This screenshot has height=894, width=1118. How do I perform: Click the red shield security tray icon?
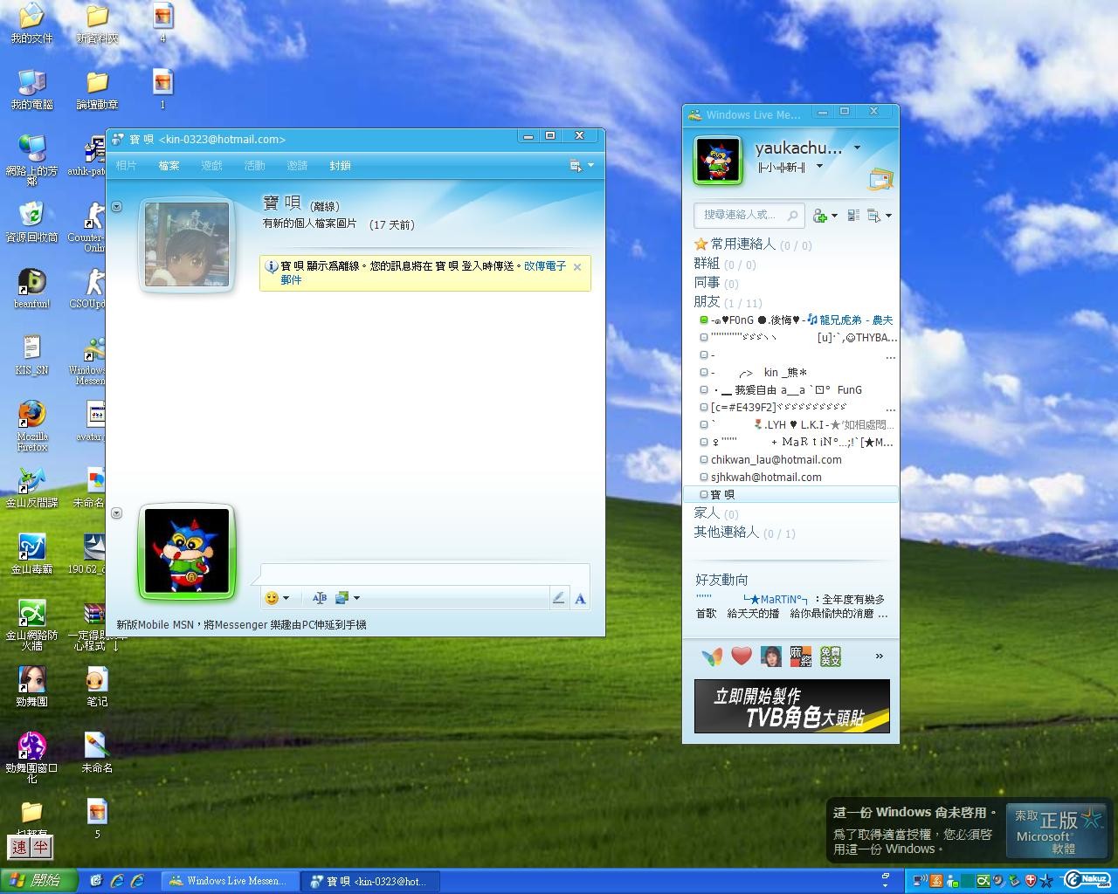(1031, 880)
